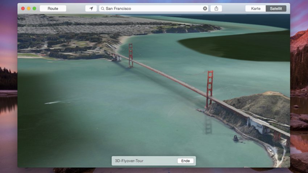This screenshot has width=308, height=173.
Task: Click the 3D-Flyover-Tour label
Action: pos(129,161)
